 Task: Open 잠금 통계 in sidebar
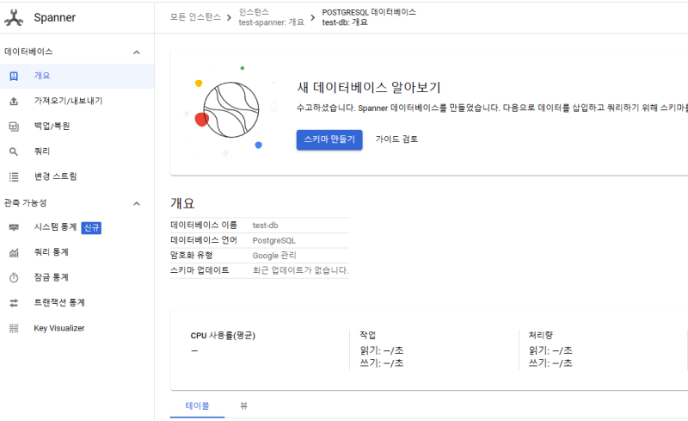77,278
